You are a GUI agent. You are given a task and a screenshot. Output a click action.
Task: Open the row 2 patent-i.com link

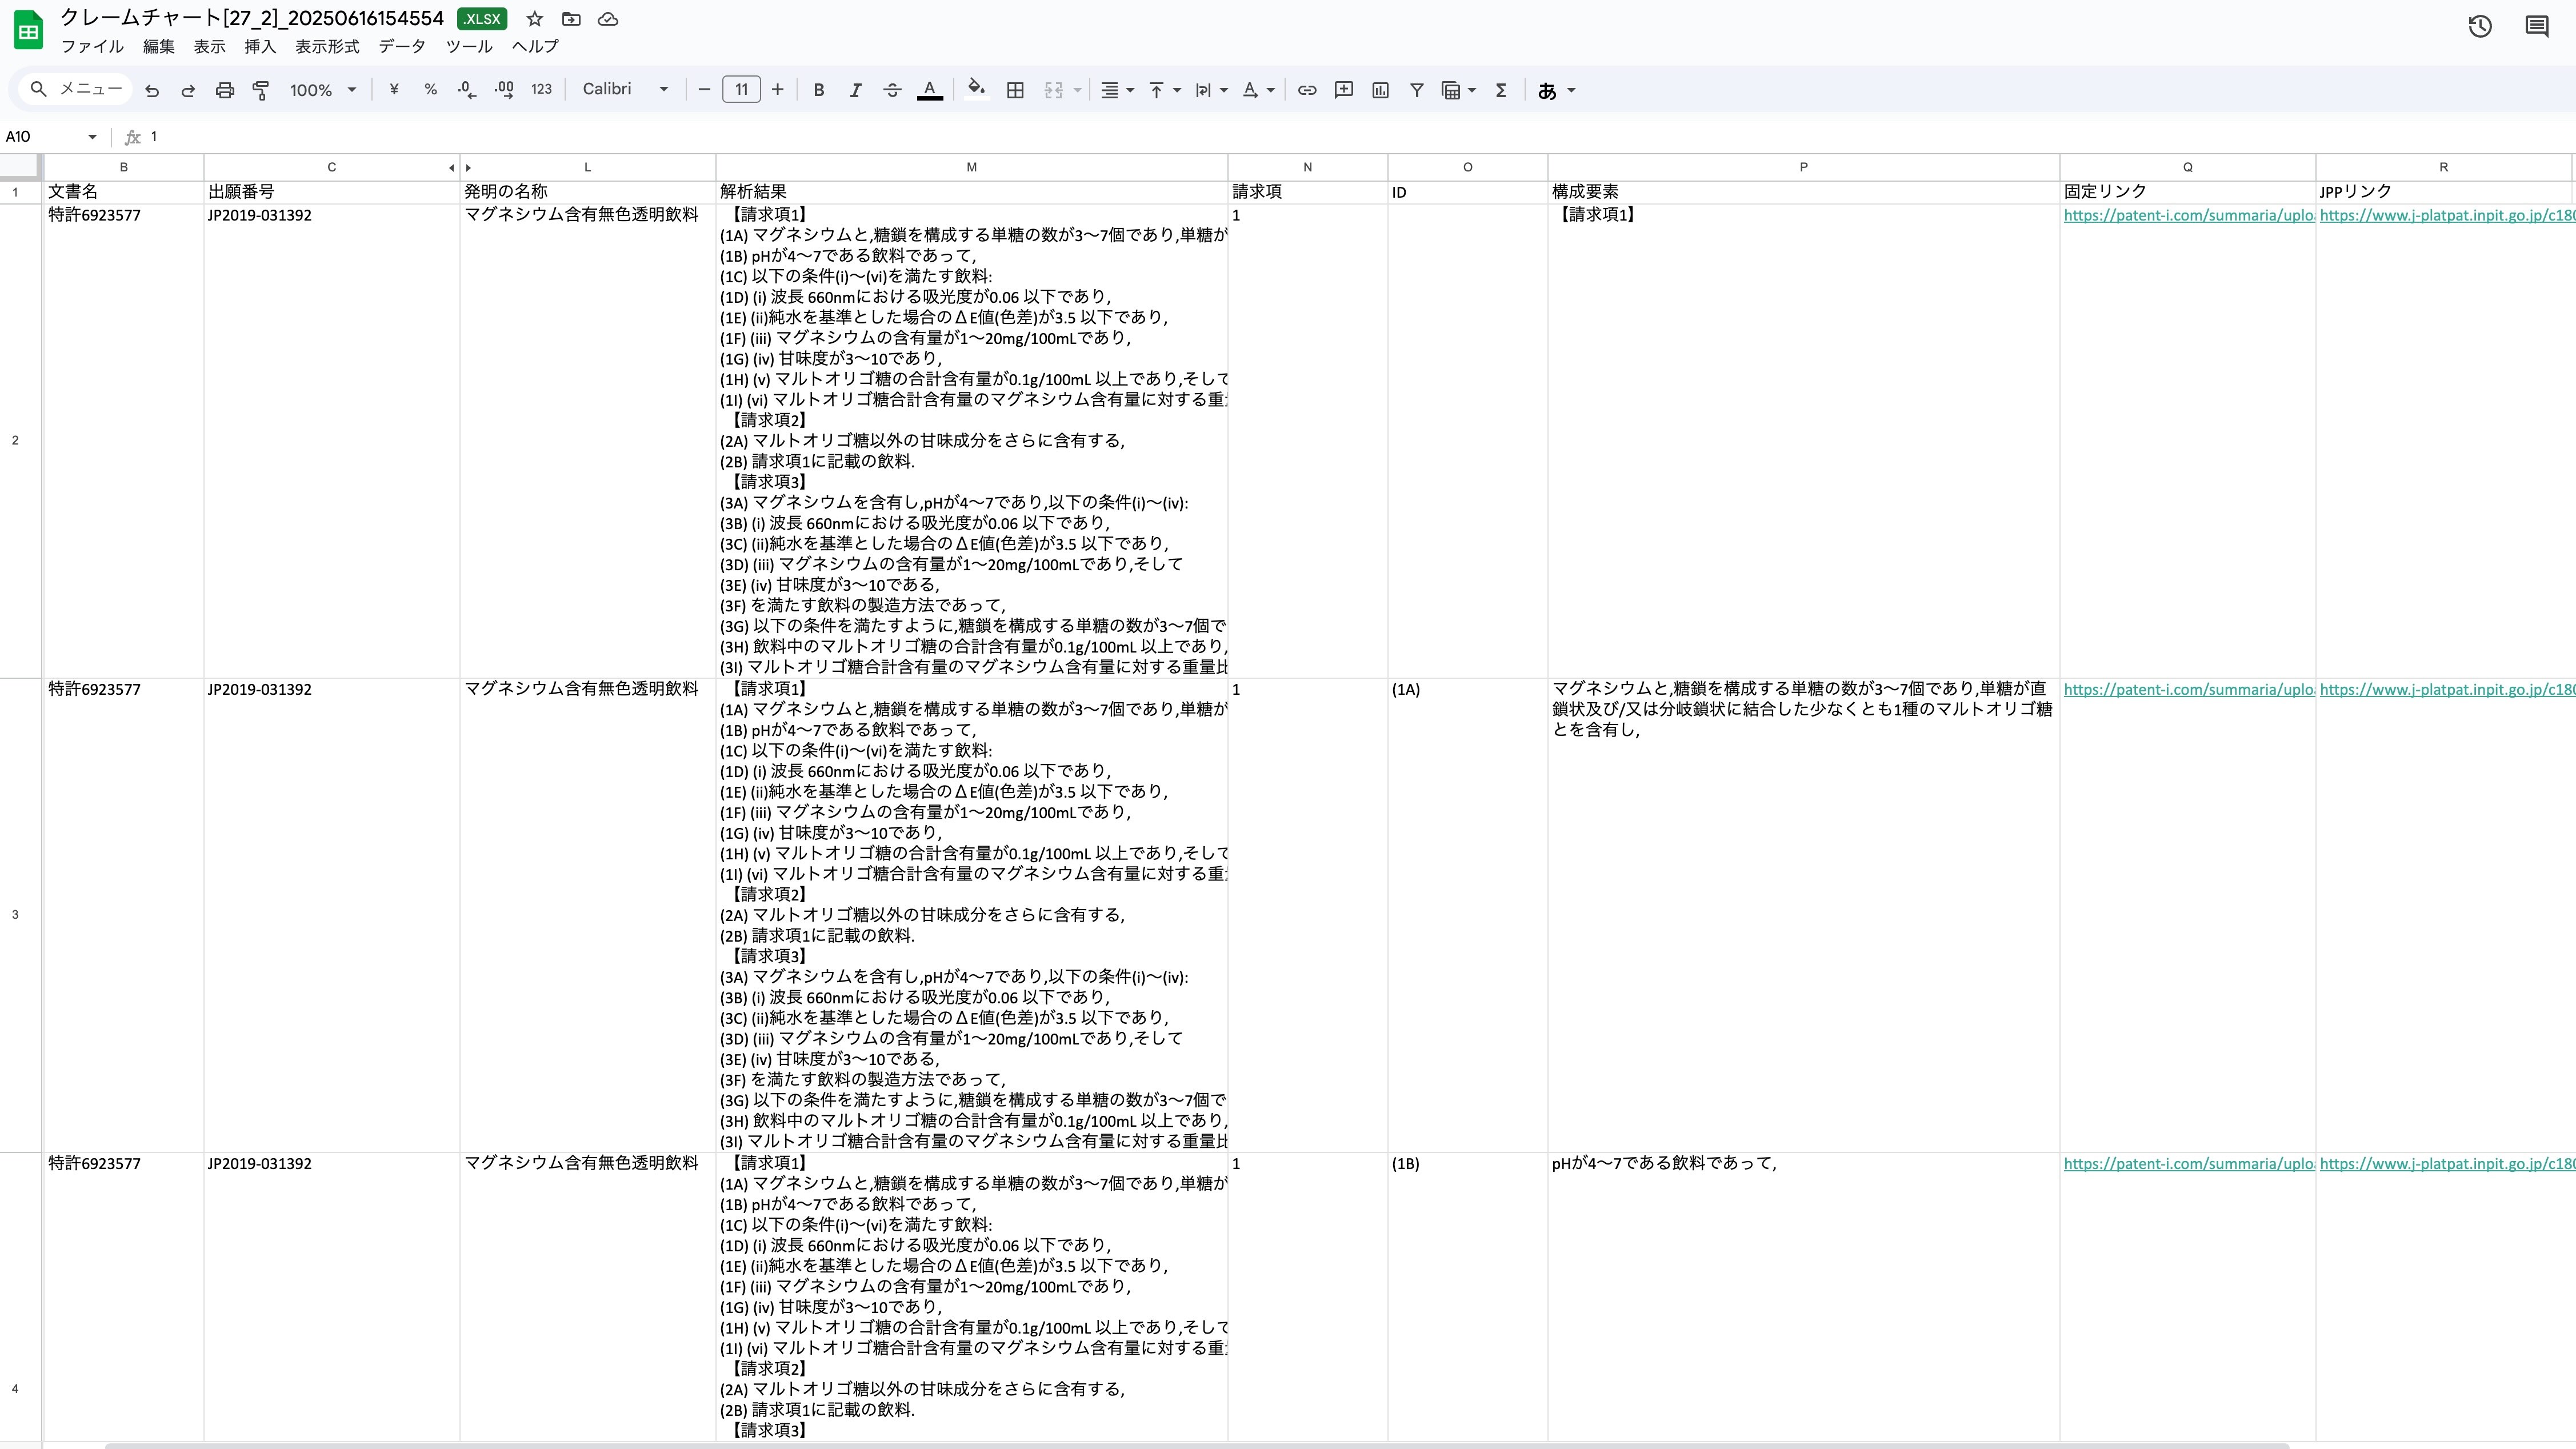[2188, 215]
